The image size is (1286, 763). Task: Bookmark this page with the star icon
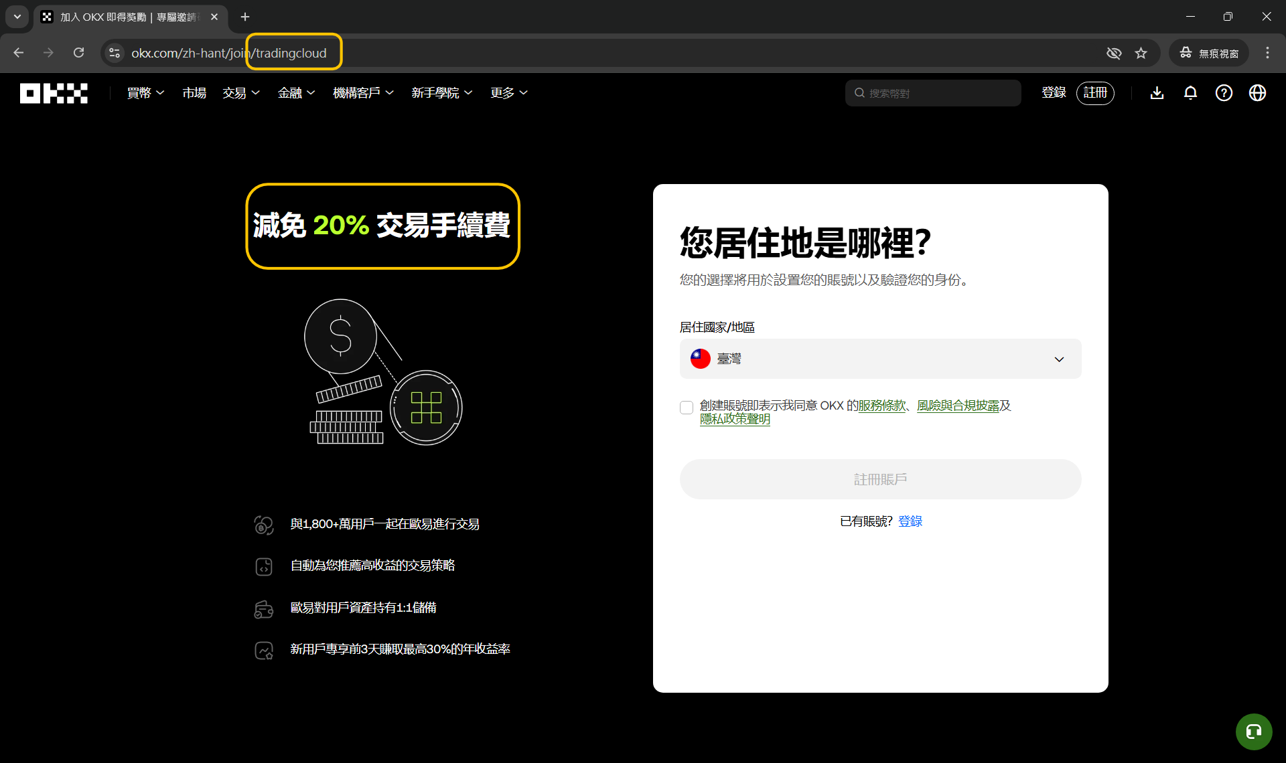click(1141, 53)
